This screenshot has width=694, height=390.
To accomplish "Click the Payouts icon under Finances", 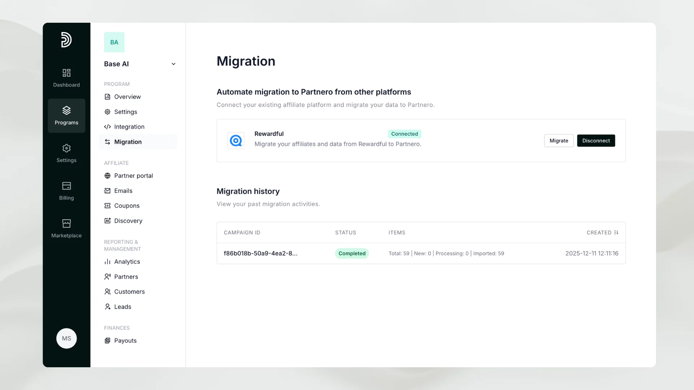I will click(x=107, y=341).
